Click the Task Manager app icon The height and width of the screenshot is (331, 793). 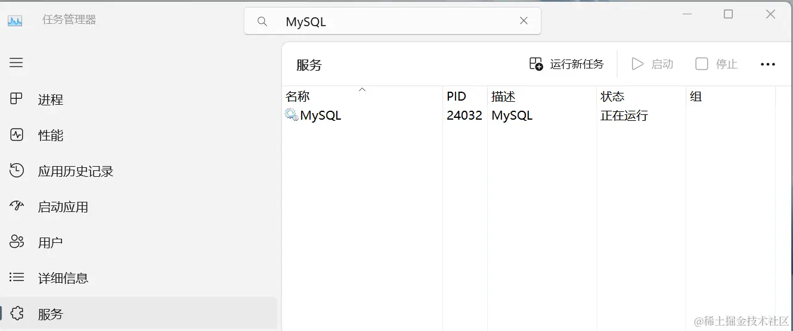(x=15, y=20)
